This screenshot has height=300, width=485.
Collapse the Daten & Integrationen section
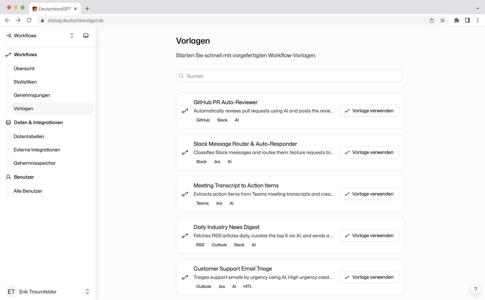(x=38, y=123)
